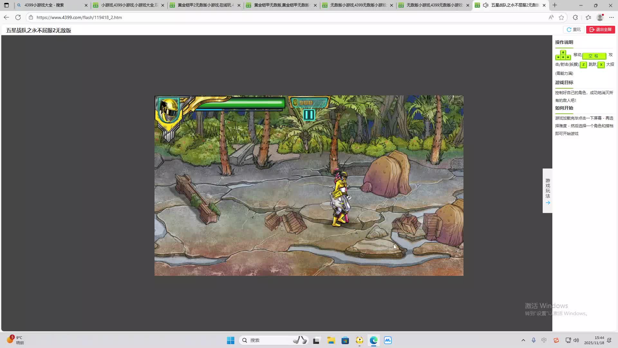Open Windows Start menu

230,340
